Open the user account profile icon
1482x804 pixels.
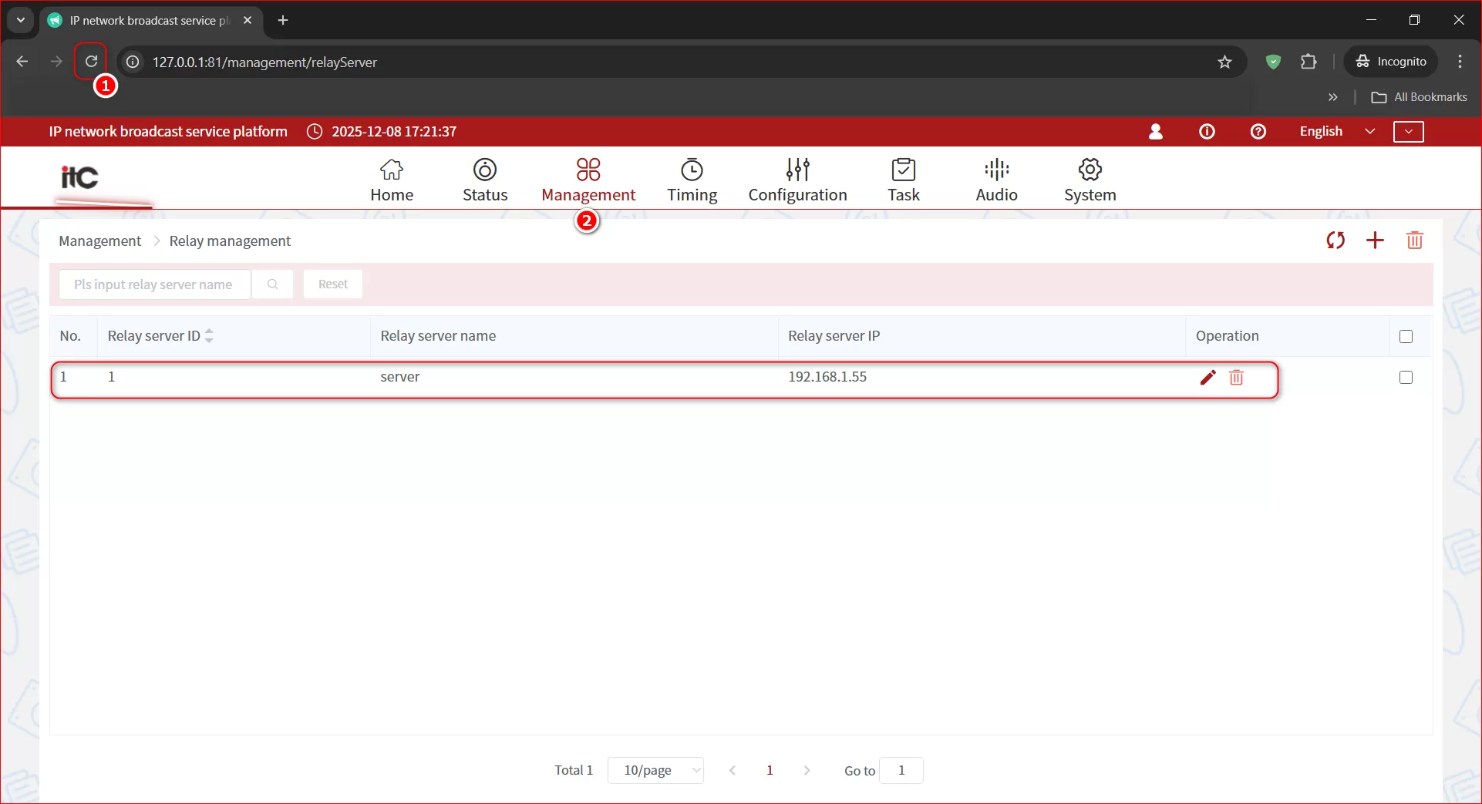(1155, 132)
